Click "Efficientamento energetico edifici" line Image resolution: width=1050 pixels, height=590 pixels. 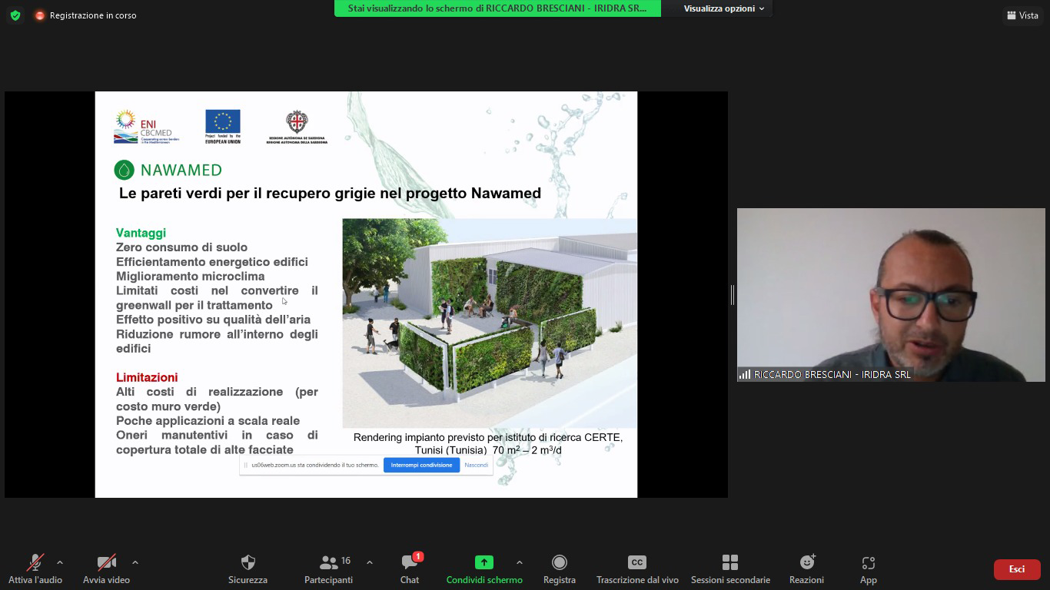pos(212,262)
